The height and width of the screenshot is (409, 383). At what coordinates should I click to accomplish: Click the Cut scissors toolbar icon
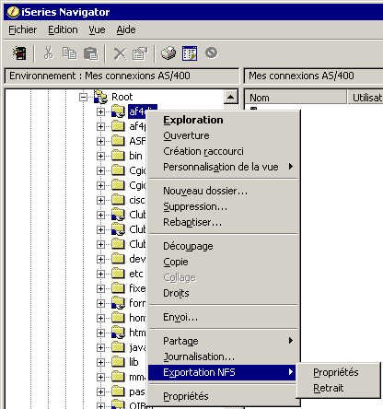pyautogui.click(x=48, y=53)
